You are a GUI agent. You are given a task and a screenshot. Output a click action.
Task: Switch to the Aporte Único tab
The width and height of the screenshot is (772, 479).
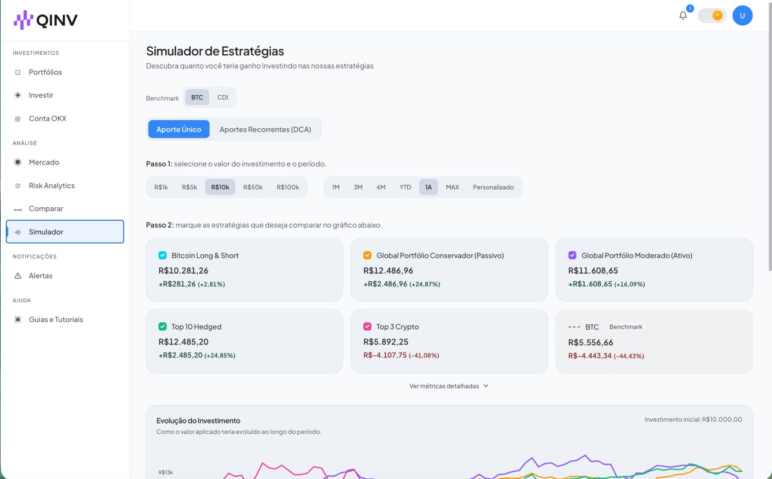179,130
